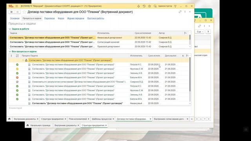Collapse the Задачи в работе section
The height and width of the screenshot is (141, 251).
10,29
